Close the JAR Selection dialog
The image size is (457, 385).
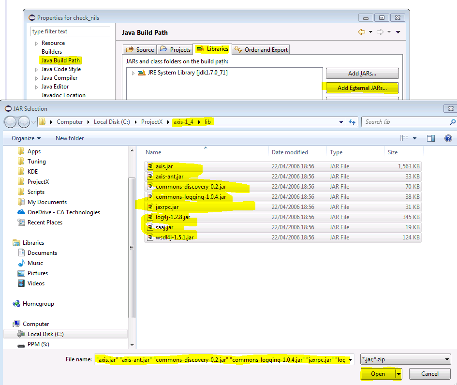pos(451,108)
